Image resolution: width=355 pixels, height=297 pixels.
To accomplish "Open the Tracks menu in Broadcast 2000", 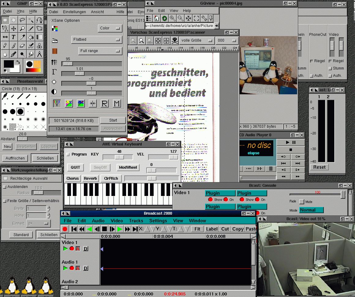I will coord(136,220).
